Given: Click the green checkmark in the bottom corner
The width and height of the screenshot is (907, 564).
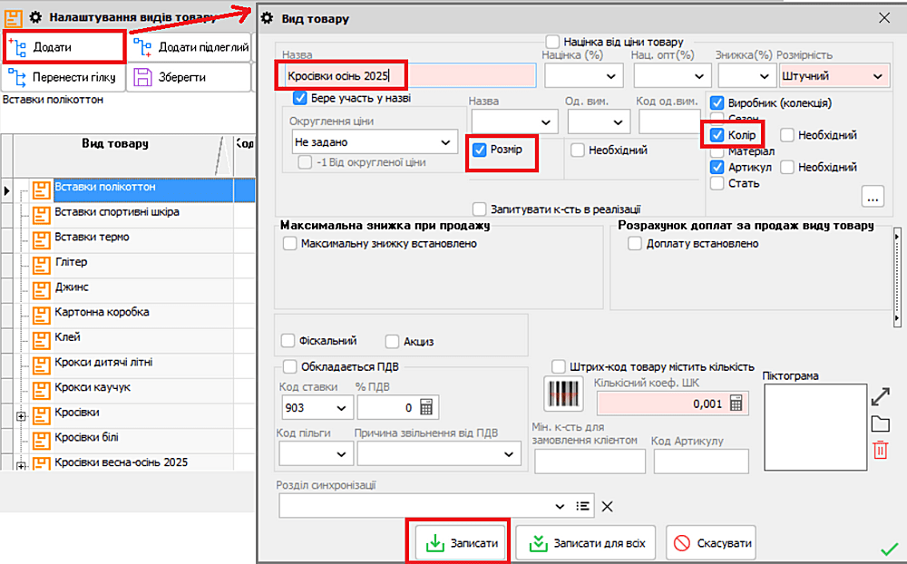Looking at the screenshot, I should [x=889, y=549].
